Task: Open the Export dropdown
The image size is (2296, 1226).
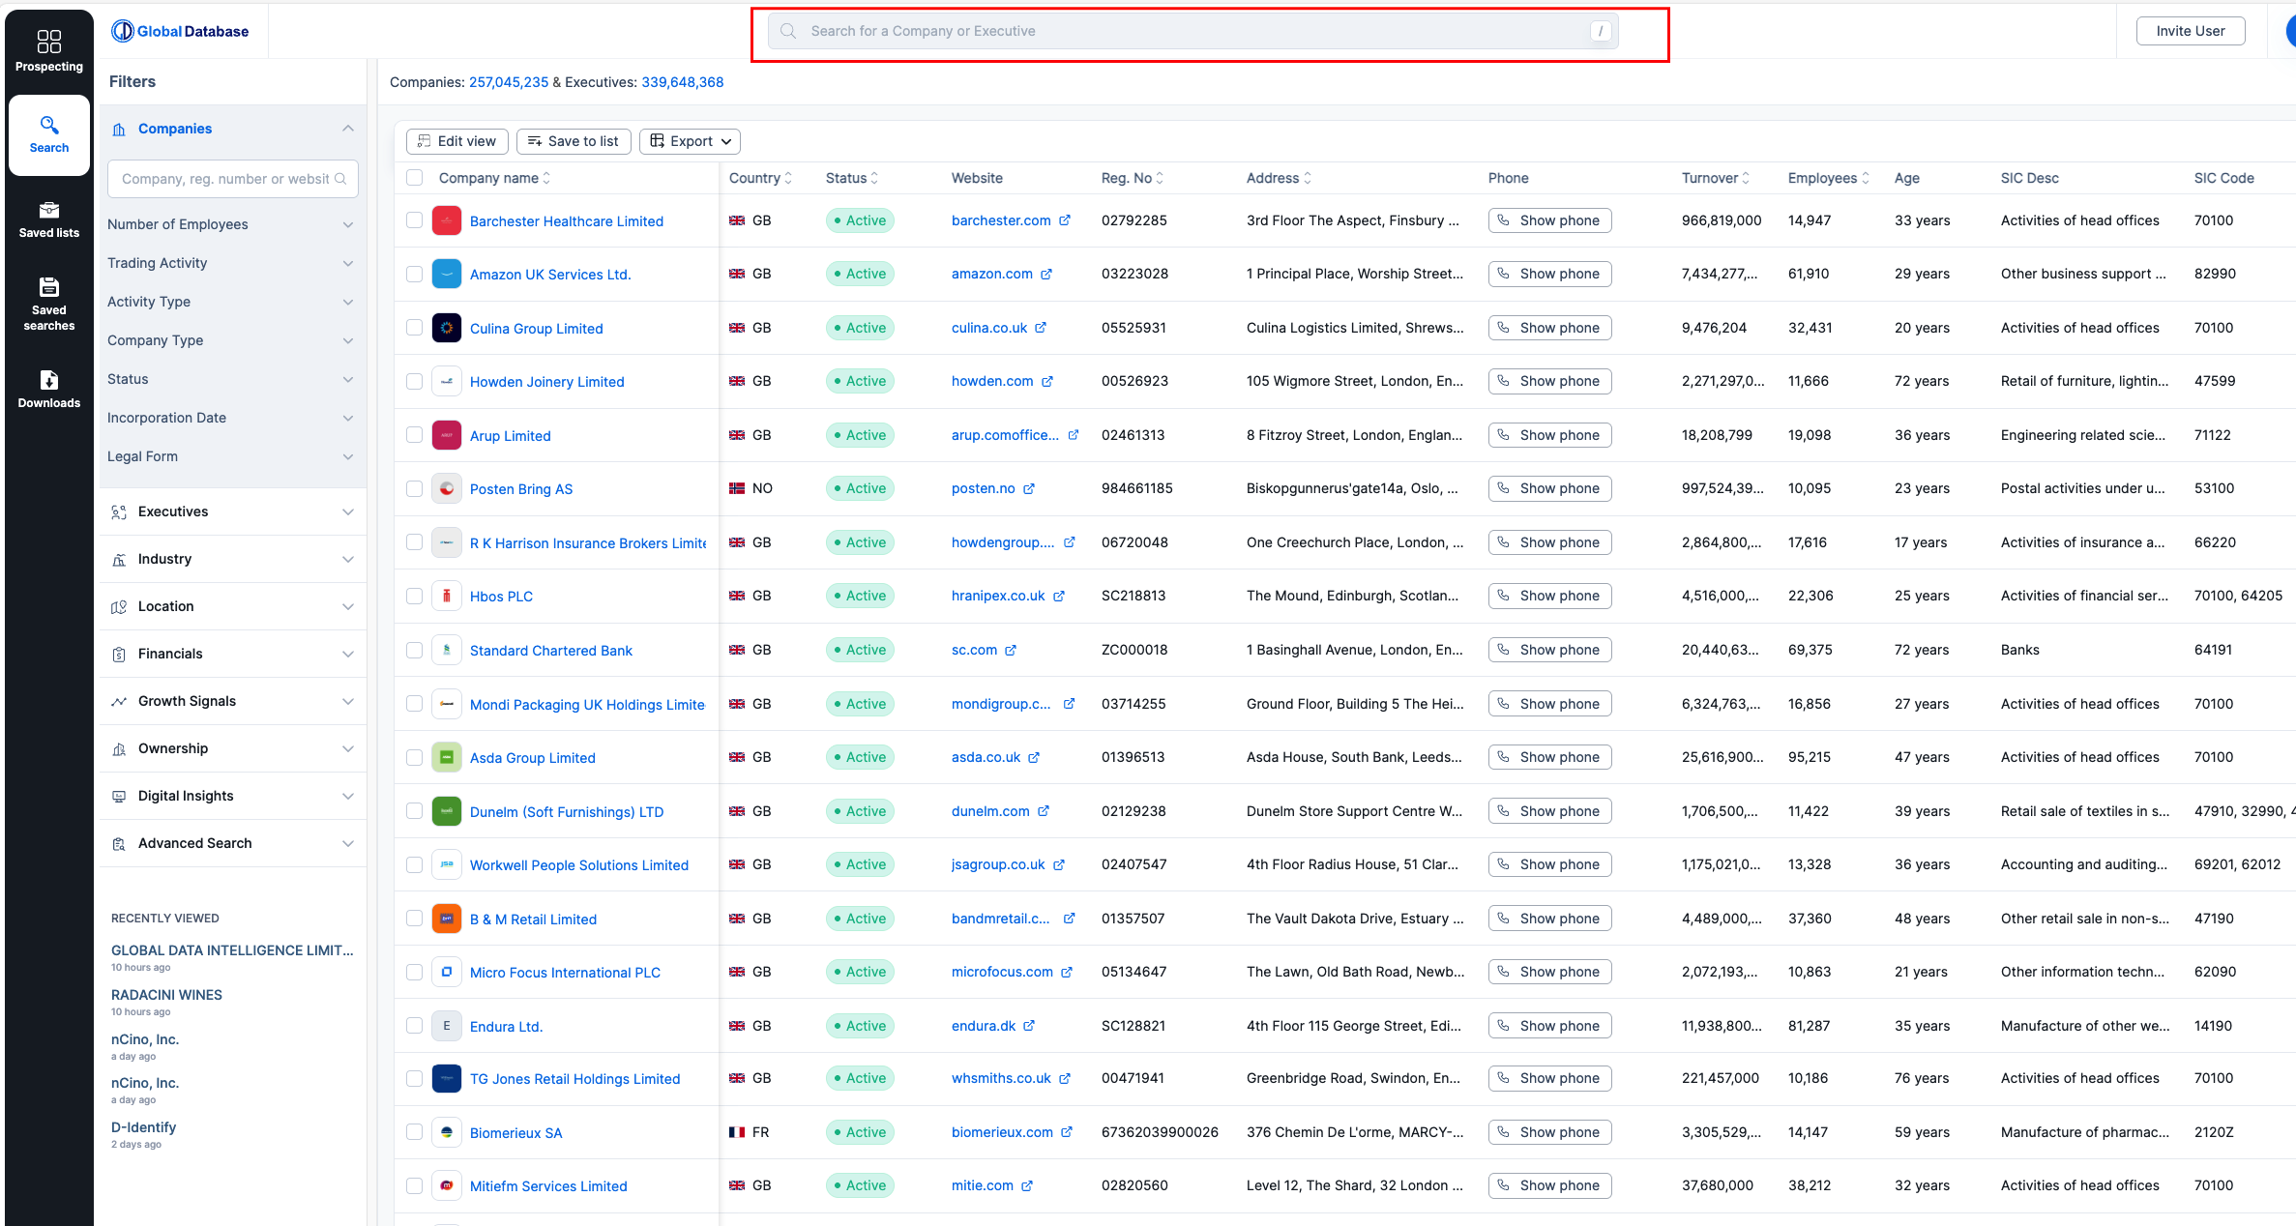Action: click(x=691, y=141)
